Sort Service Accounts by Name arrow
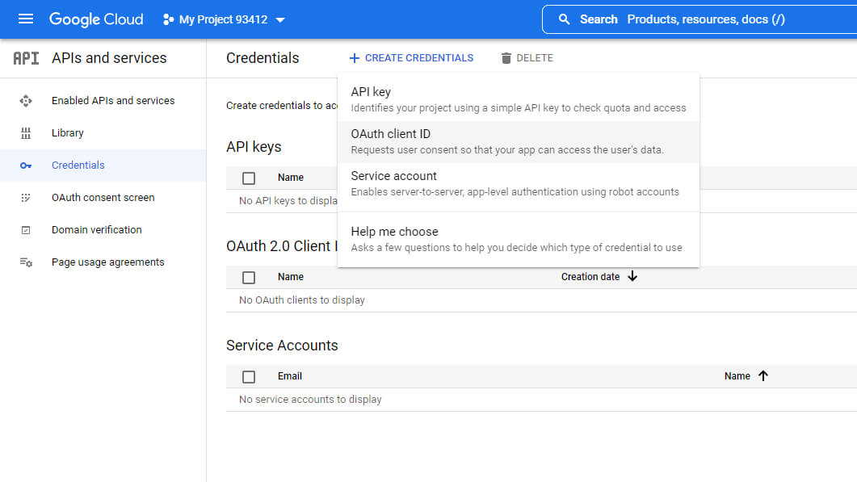857x482 pixels. click(763, 375)
